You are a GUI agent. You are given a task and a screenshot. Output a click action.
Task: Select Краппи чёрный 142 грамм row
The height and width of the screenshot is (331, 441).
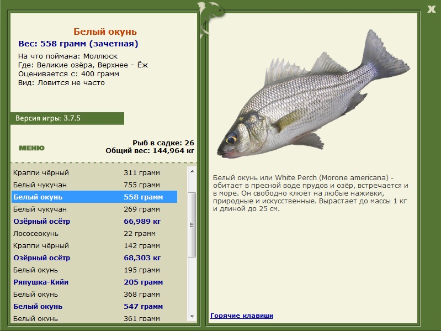click(94, 245)
